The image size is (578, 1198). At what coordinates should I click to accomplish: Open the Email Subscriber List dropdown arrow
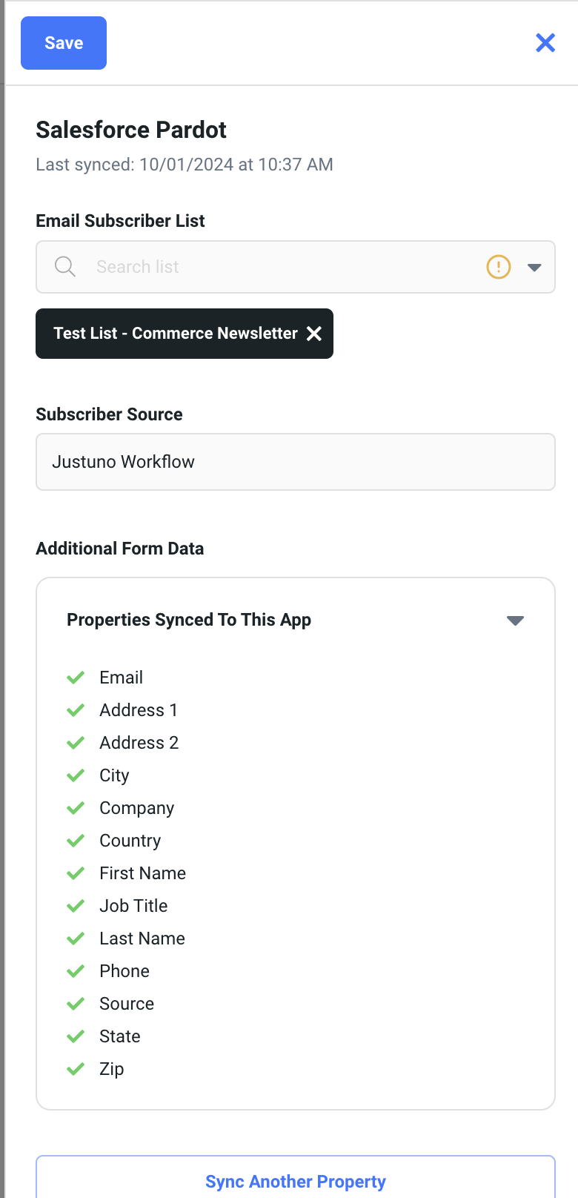tap(534, 267)
